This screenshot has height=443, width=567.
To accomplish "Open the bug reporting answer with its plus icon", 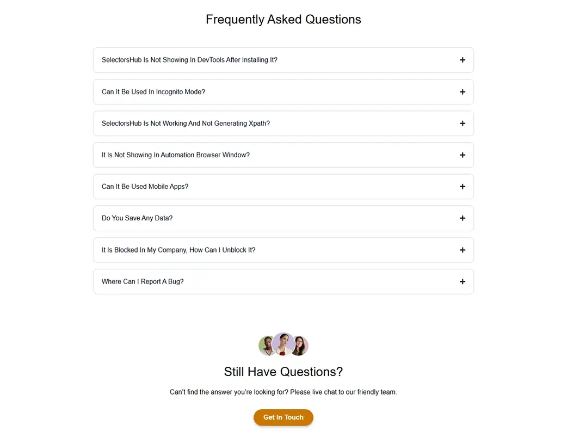I will click(463, 281).
